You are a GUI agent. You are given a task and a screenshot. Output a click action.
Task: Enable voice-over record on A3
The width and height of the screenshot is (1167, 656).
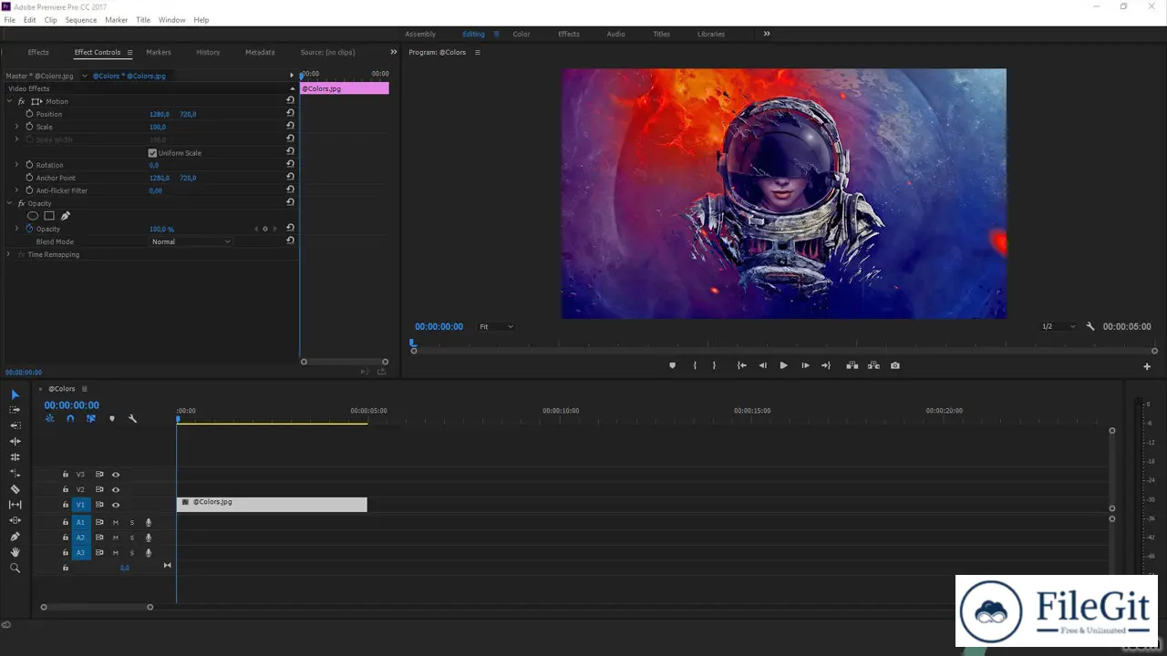[149, 553]
